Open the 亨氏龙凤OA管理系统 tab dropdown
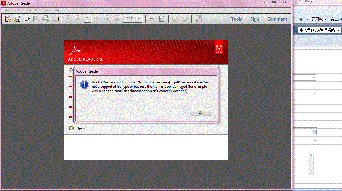 click(339, 30)
